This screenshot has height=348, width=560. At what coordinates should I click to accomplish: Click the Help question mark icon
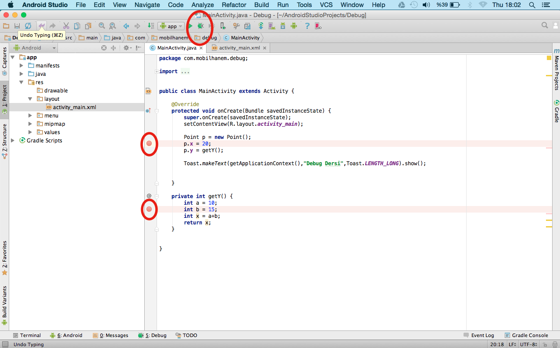pyautogui.click(x=307, y=26)
